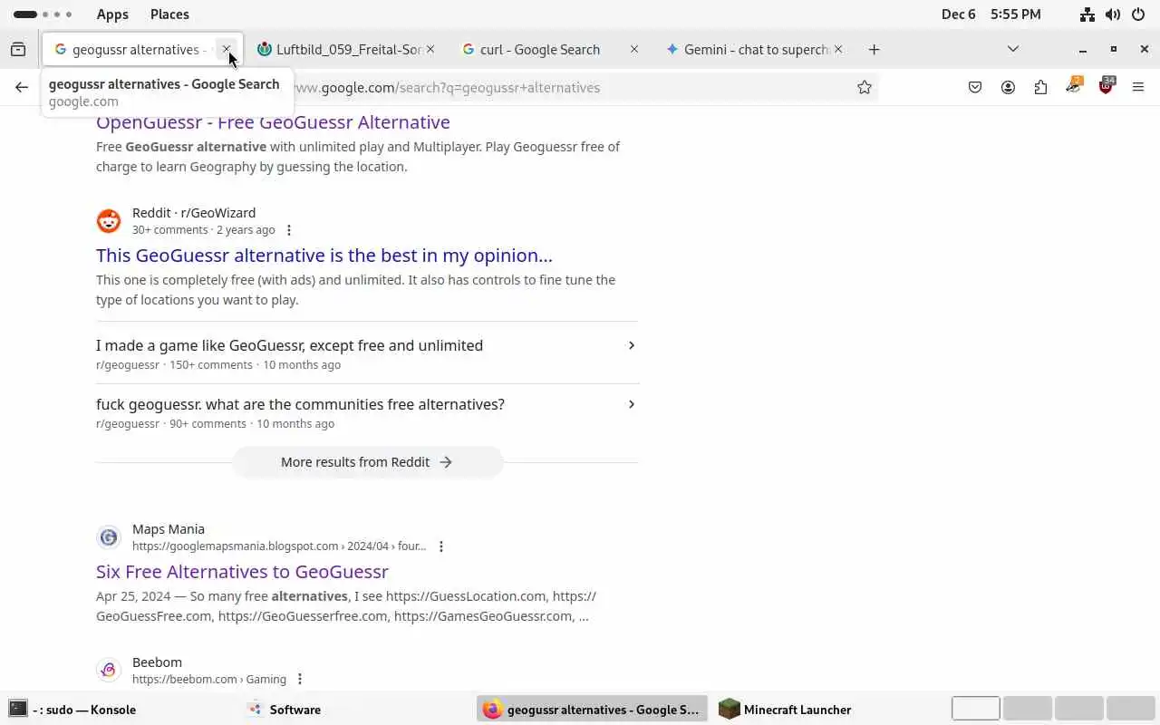Switch to the Luftbild_059_Freital tab

[346, 50]
